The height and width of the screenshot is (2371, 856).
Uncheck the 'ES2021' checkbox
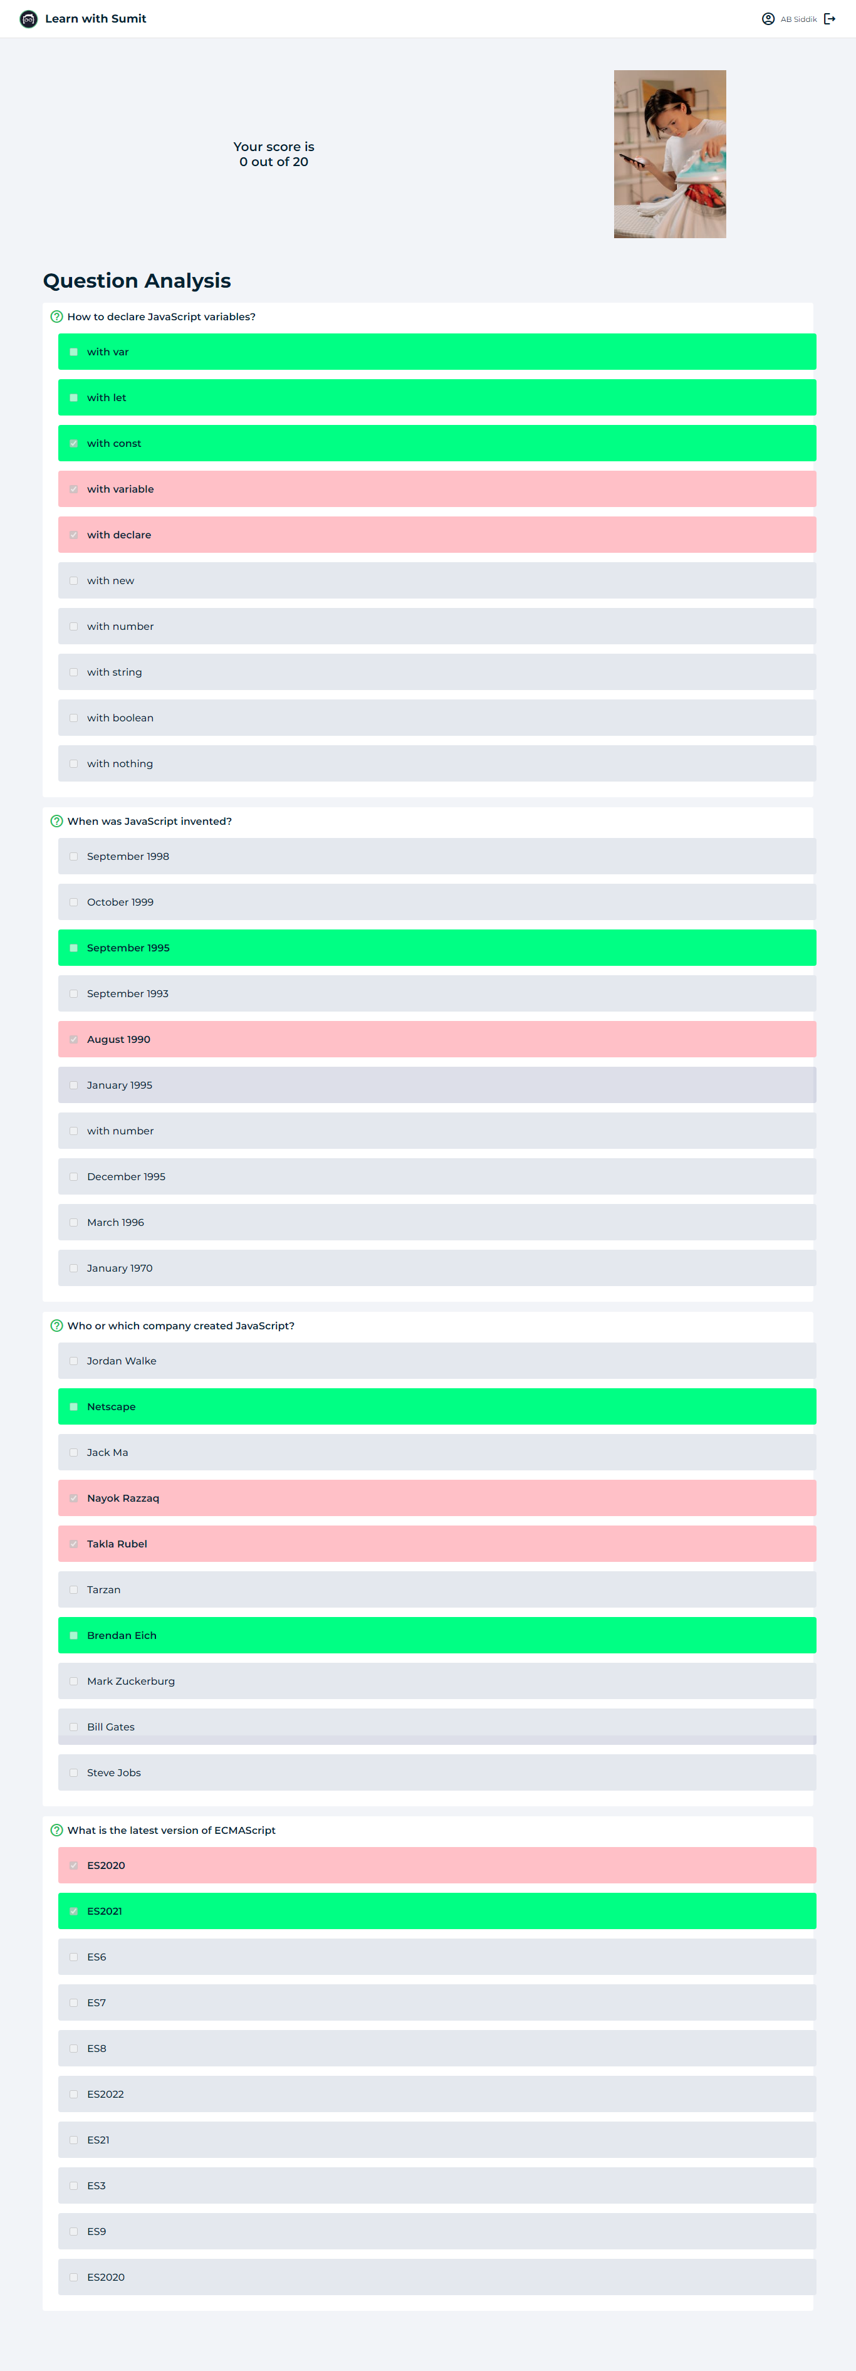coord(74,1911)
